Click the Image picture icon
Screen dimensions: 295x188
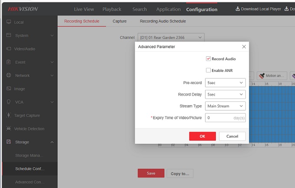9,89
